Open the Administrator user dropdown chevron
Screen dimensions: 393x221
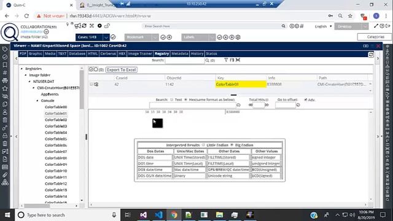coord(46,32)
